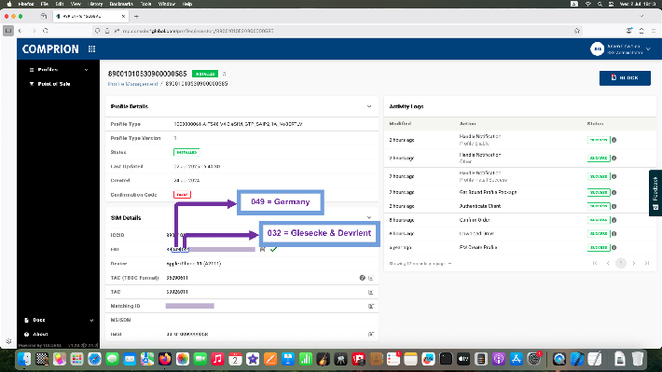Click the Block button
The image size is (662, 372).
tap(625, 77)
